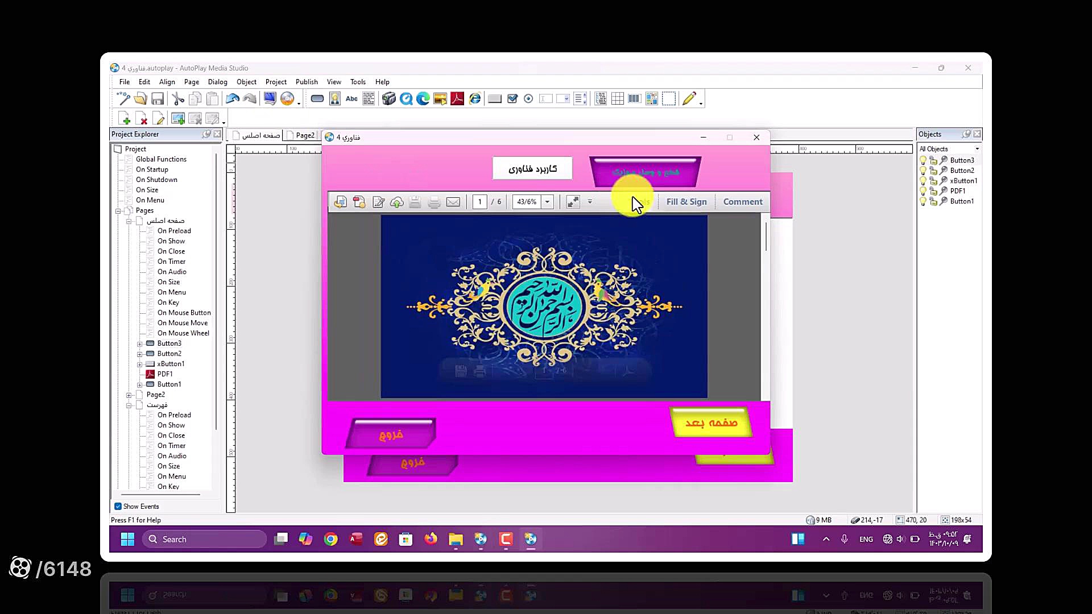Open the zoom percentage dropdown in PDF toolbar

coord(547,202)
